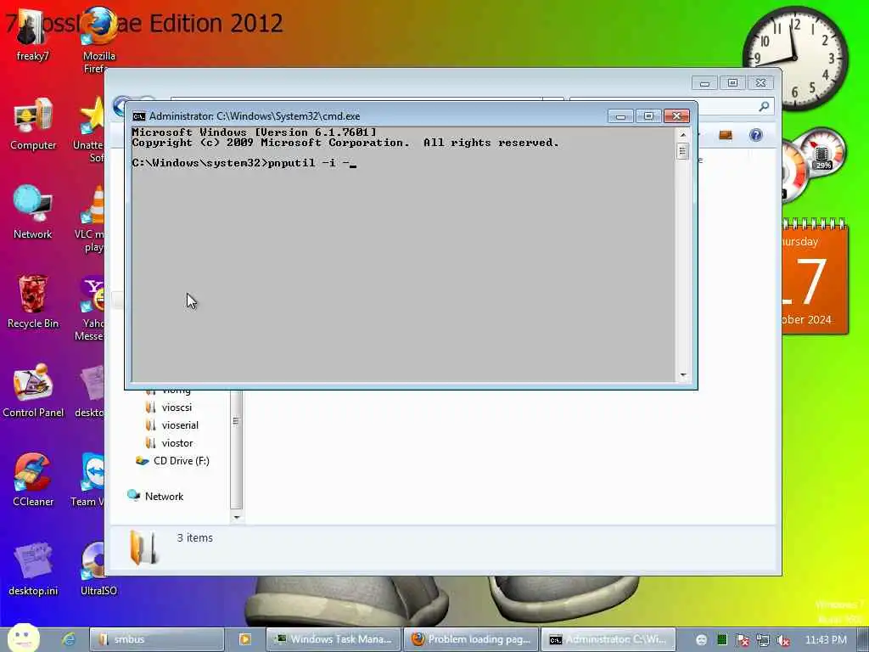Click the Action Center flag tray icon
Screen dimensions: 869x652
click(x=743, y=640)
